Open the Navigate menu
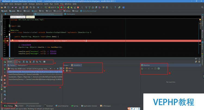Viewport: 204px width, 110px height. 18,4
